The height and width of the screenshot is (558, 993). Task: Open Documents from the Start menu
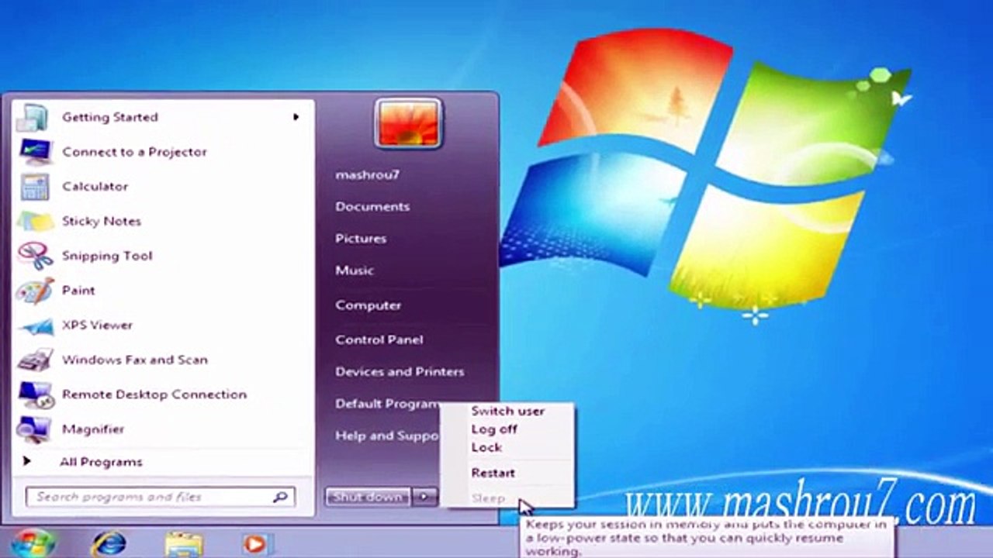372,207
